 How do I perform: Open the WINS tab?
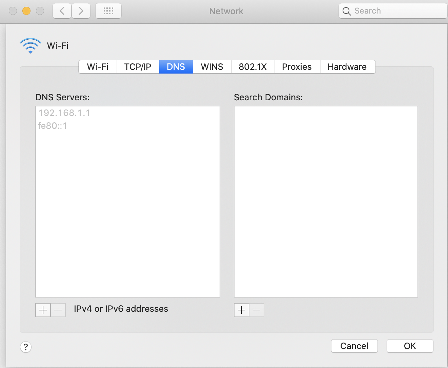[x=212, y=67]
